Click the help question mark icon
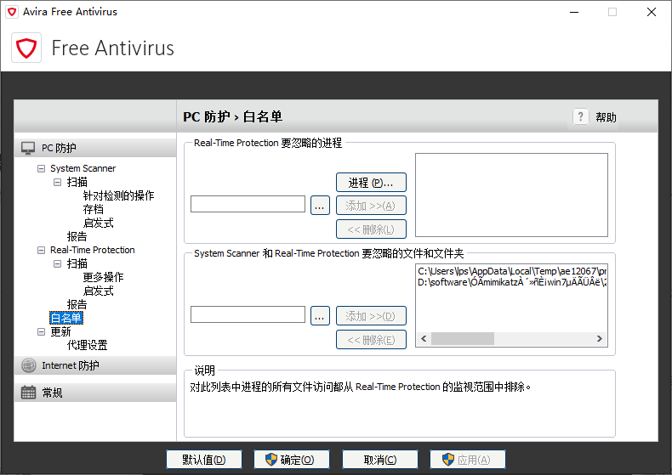 (x=580, y=116)
